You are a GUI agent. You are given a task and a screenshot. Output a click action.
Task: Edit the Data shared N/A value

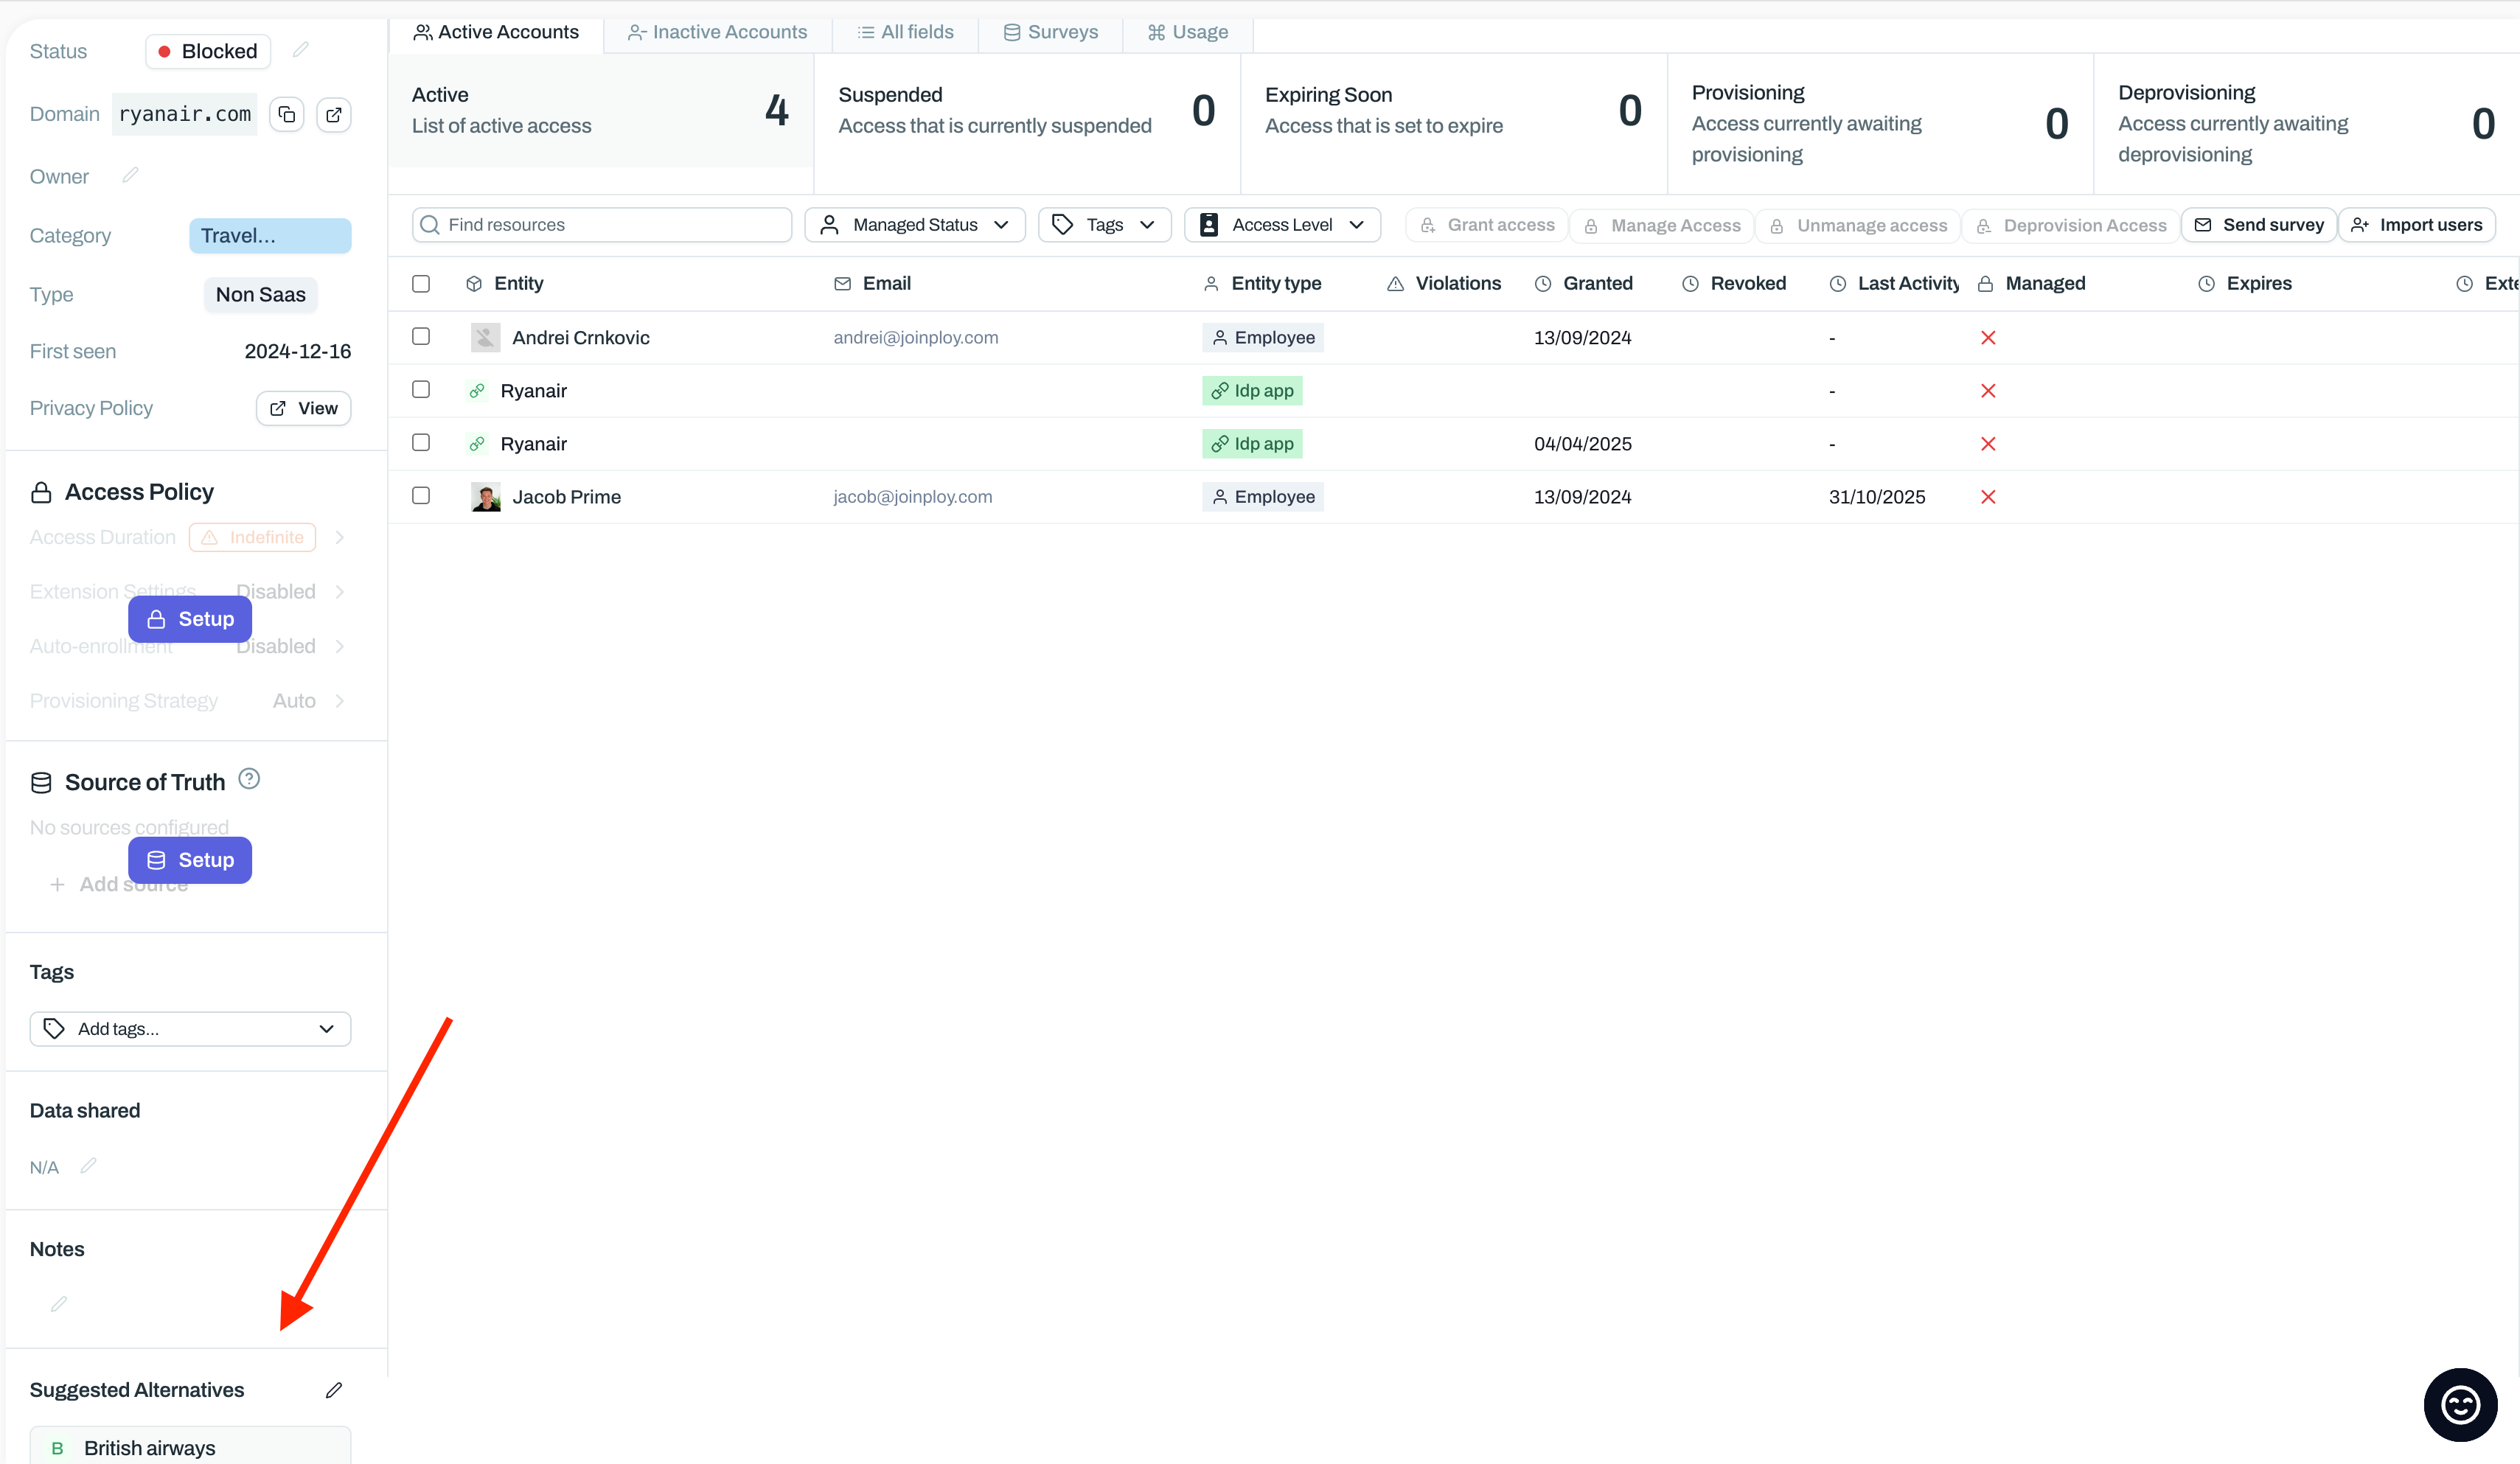click(88, 1166)
